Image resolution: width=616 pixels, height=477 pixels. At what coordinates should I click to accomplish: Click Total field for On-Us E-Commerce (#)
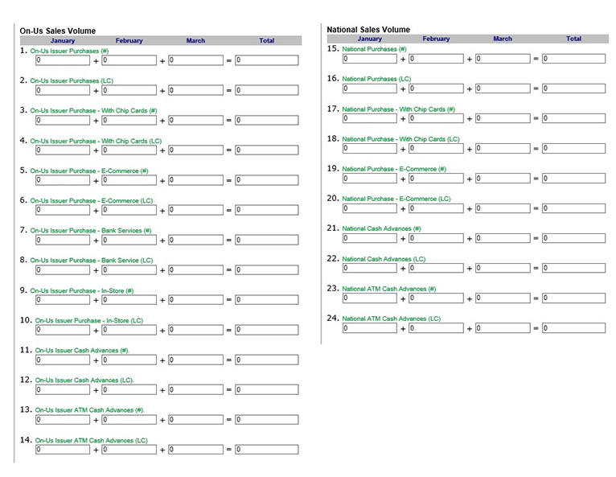[266, 180]
